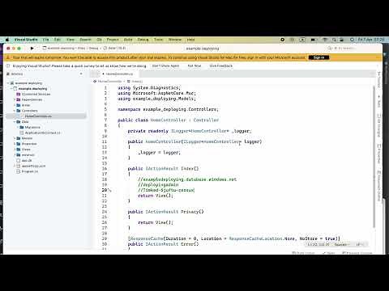The image size is (389, 291).
Task: Select appsettings.json in the solution tree
Action: [x=33, y=166]
